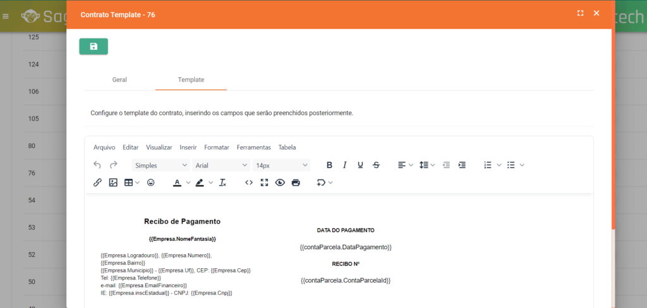Open the Tabela menu
The image size is (647, 308).
tap(287, 147)
